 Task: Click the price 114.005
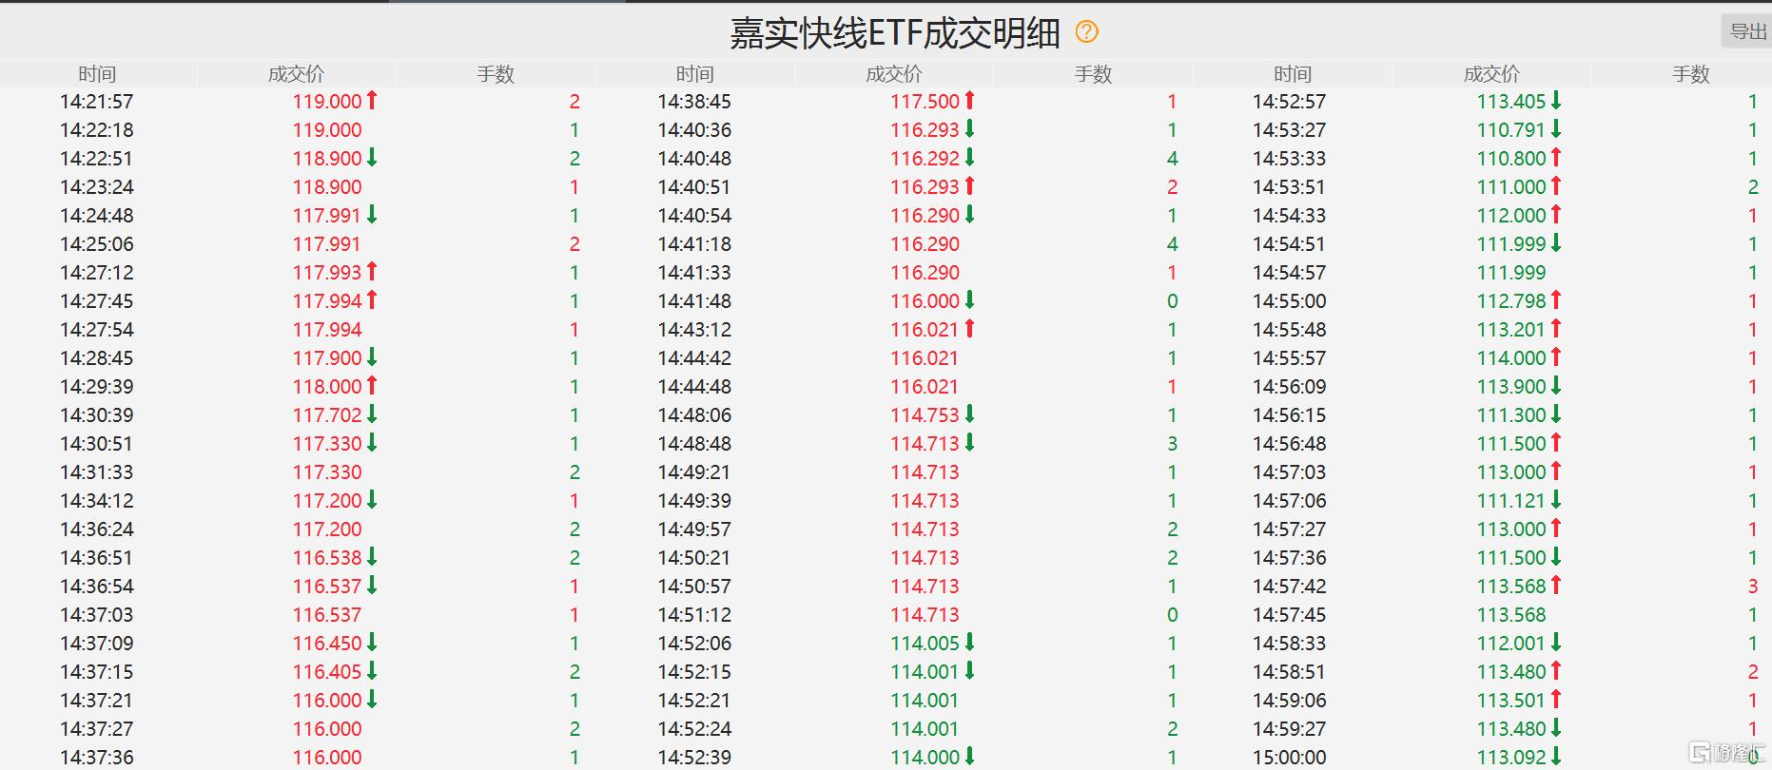tap(925, 644)
